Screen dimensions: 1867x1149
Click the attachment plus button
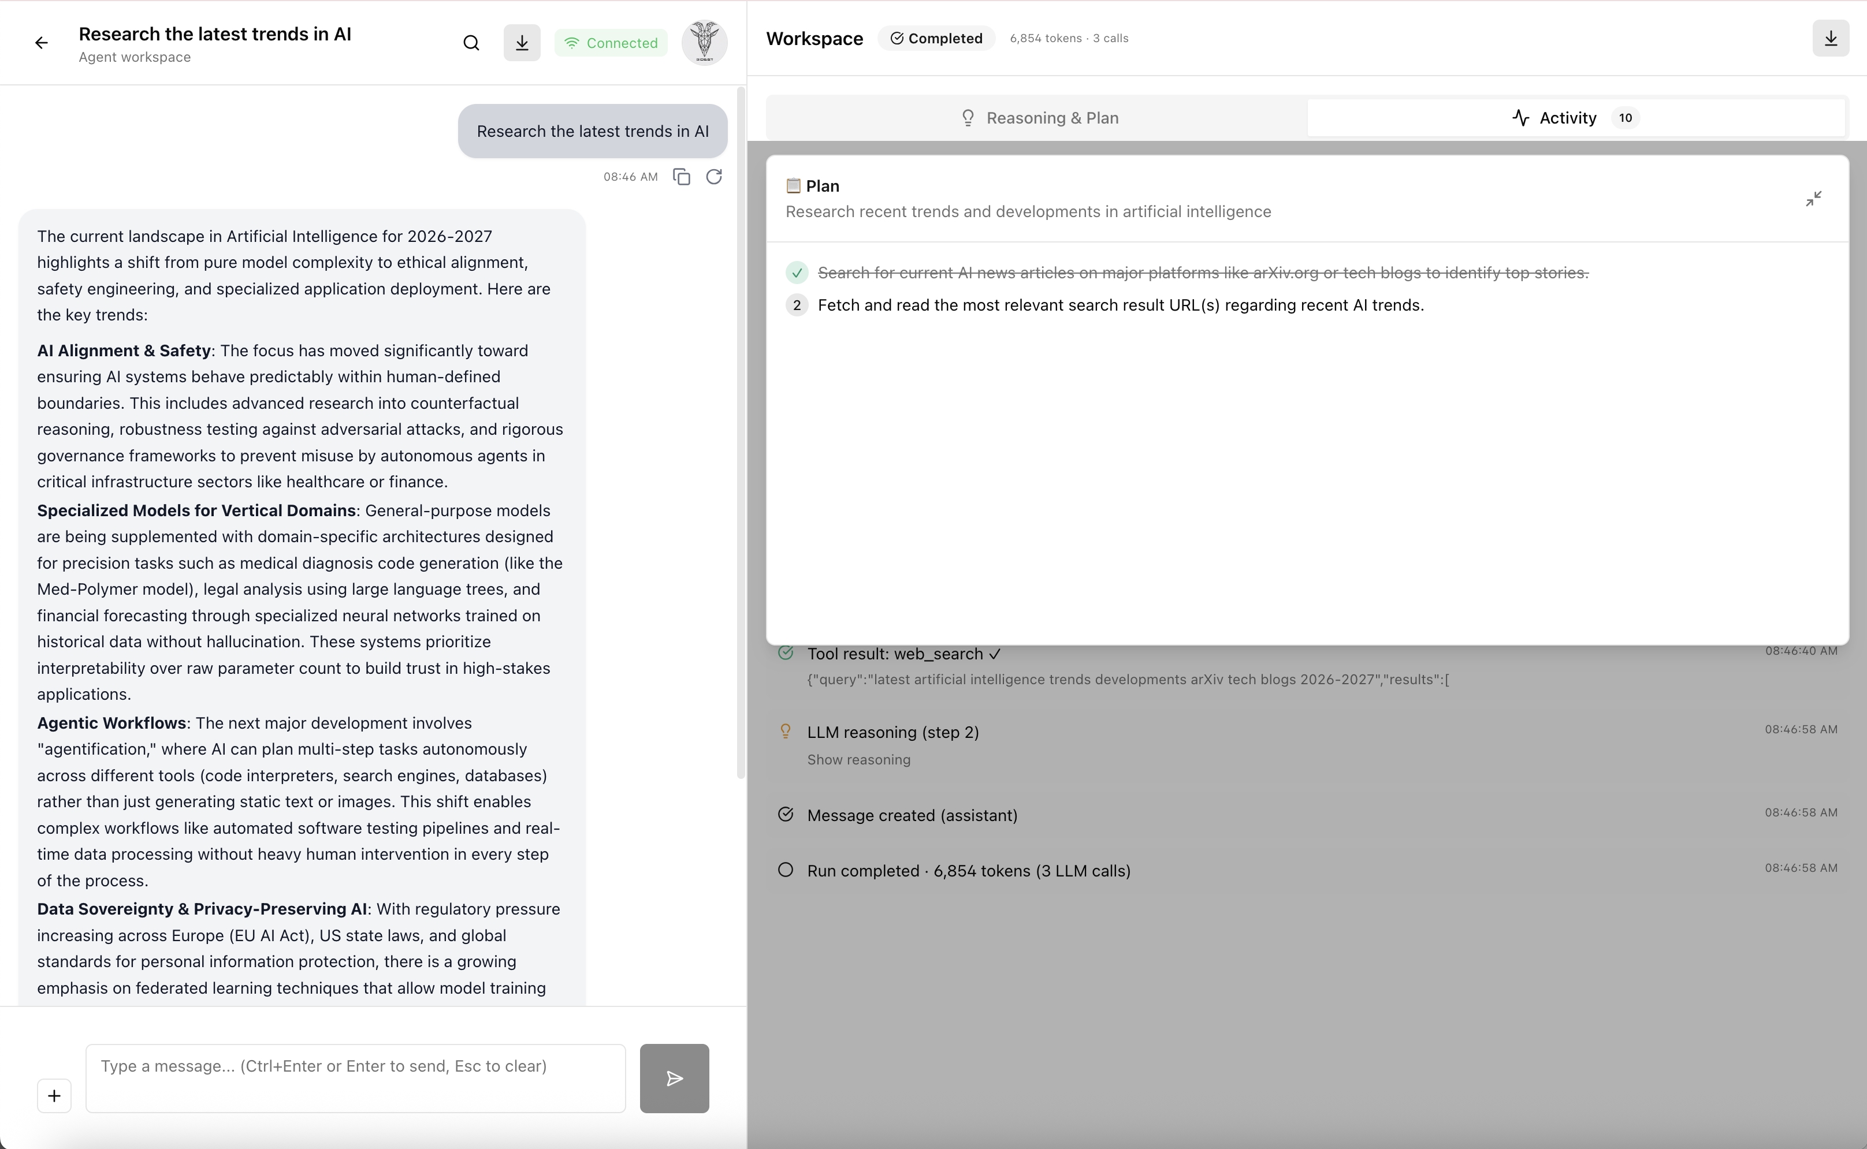tap(54, 1096)
